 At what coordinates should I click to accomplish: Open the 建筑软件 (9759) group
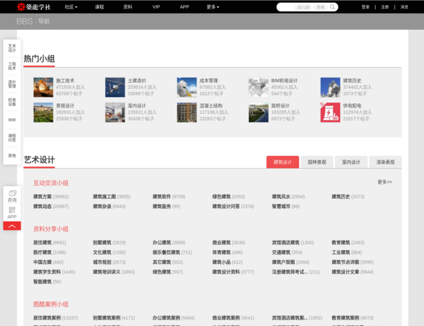(169, 196)
